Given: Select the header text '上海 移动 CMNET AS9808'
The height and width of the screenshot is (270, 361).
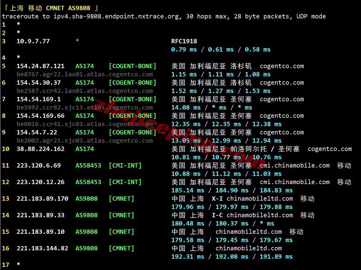Looking at the screenshot, I should (50, 8).
